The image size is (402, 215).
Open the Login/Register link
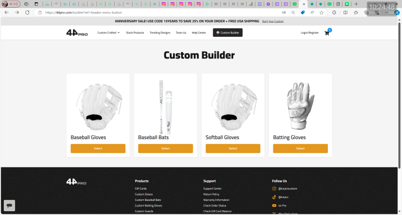pyautogui.click(x=309, y=32)
